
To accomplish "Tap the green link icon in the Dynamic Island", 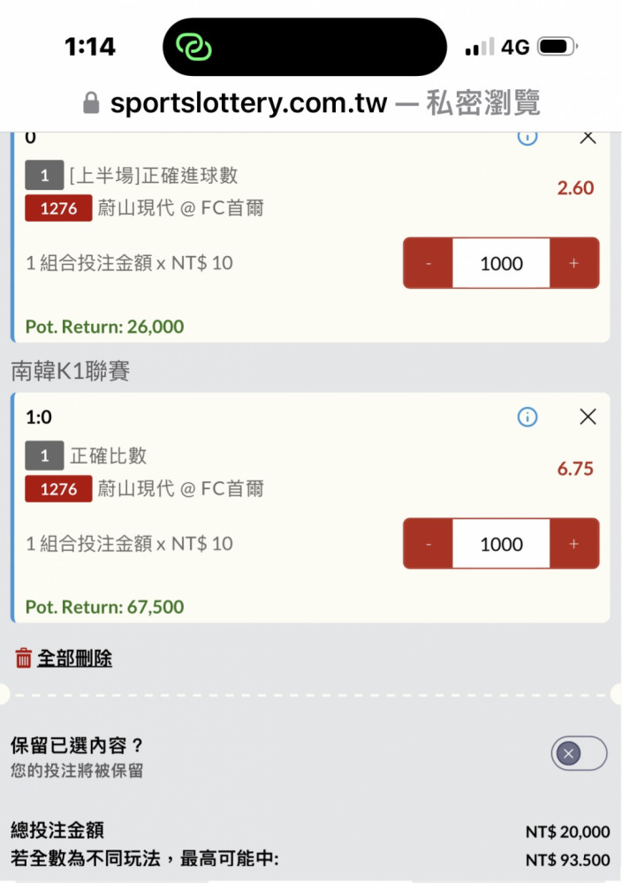I will [194, 47].
